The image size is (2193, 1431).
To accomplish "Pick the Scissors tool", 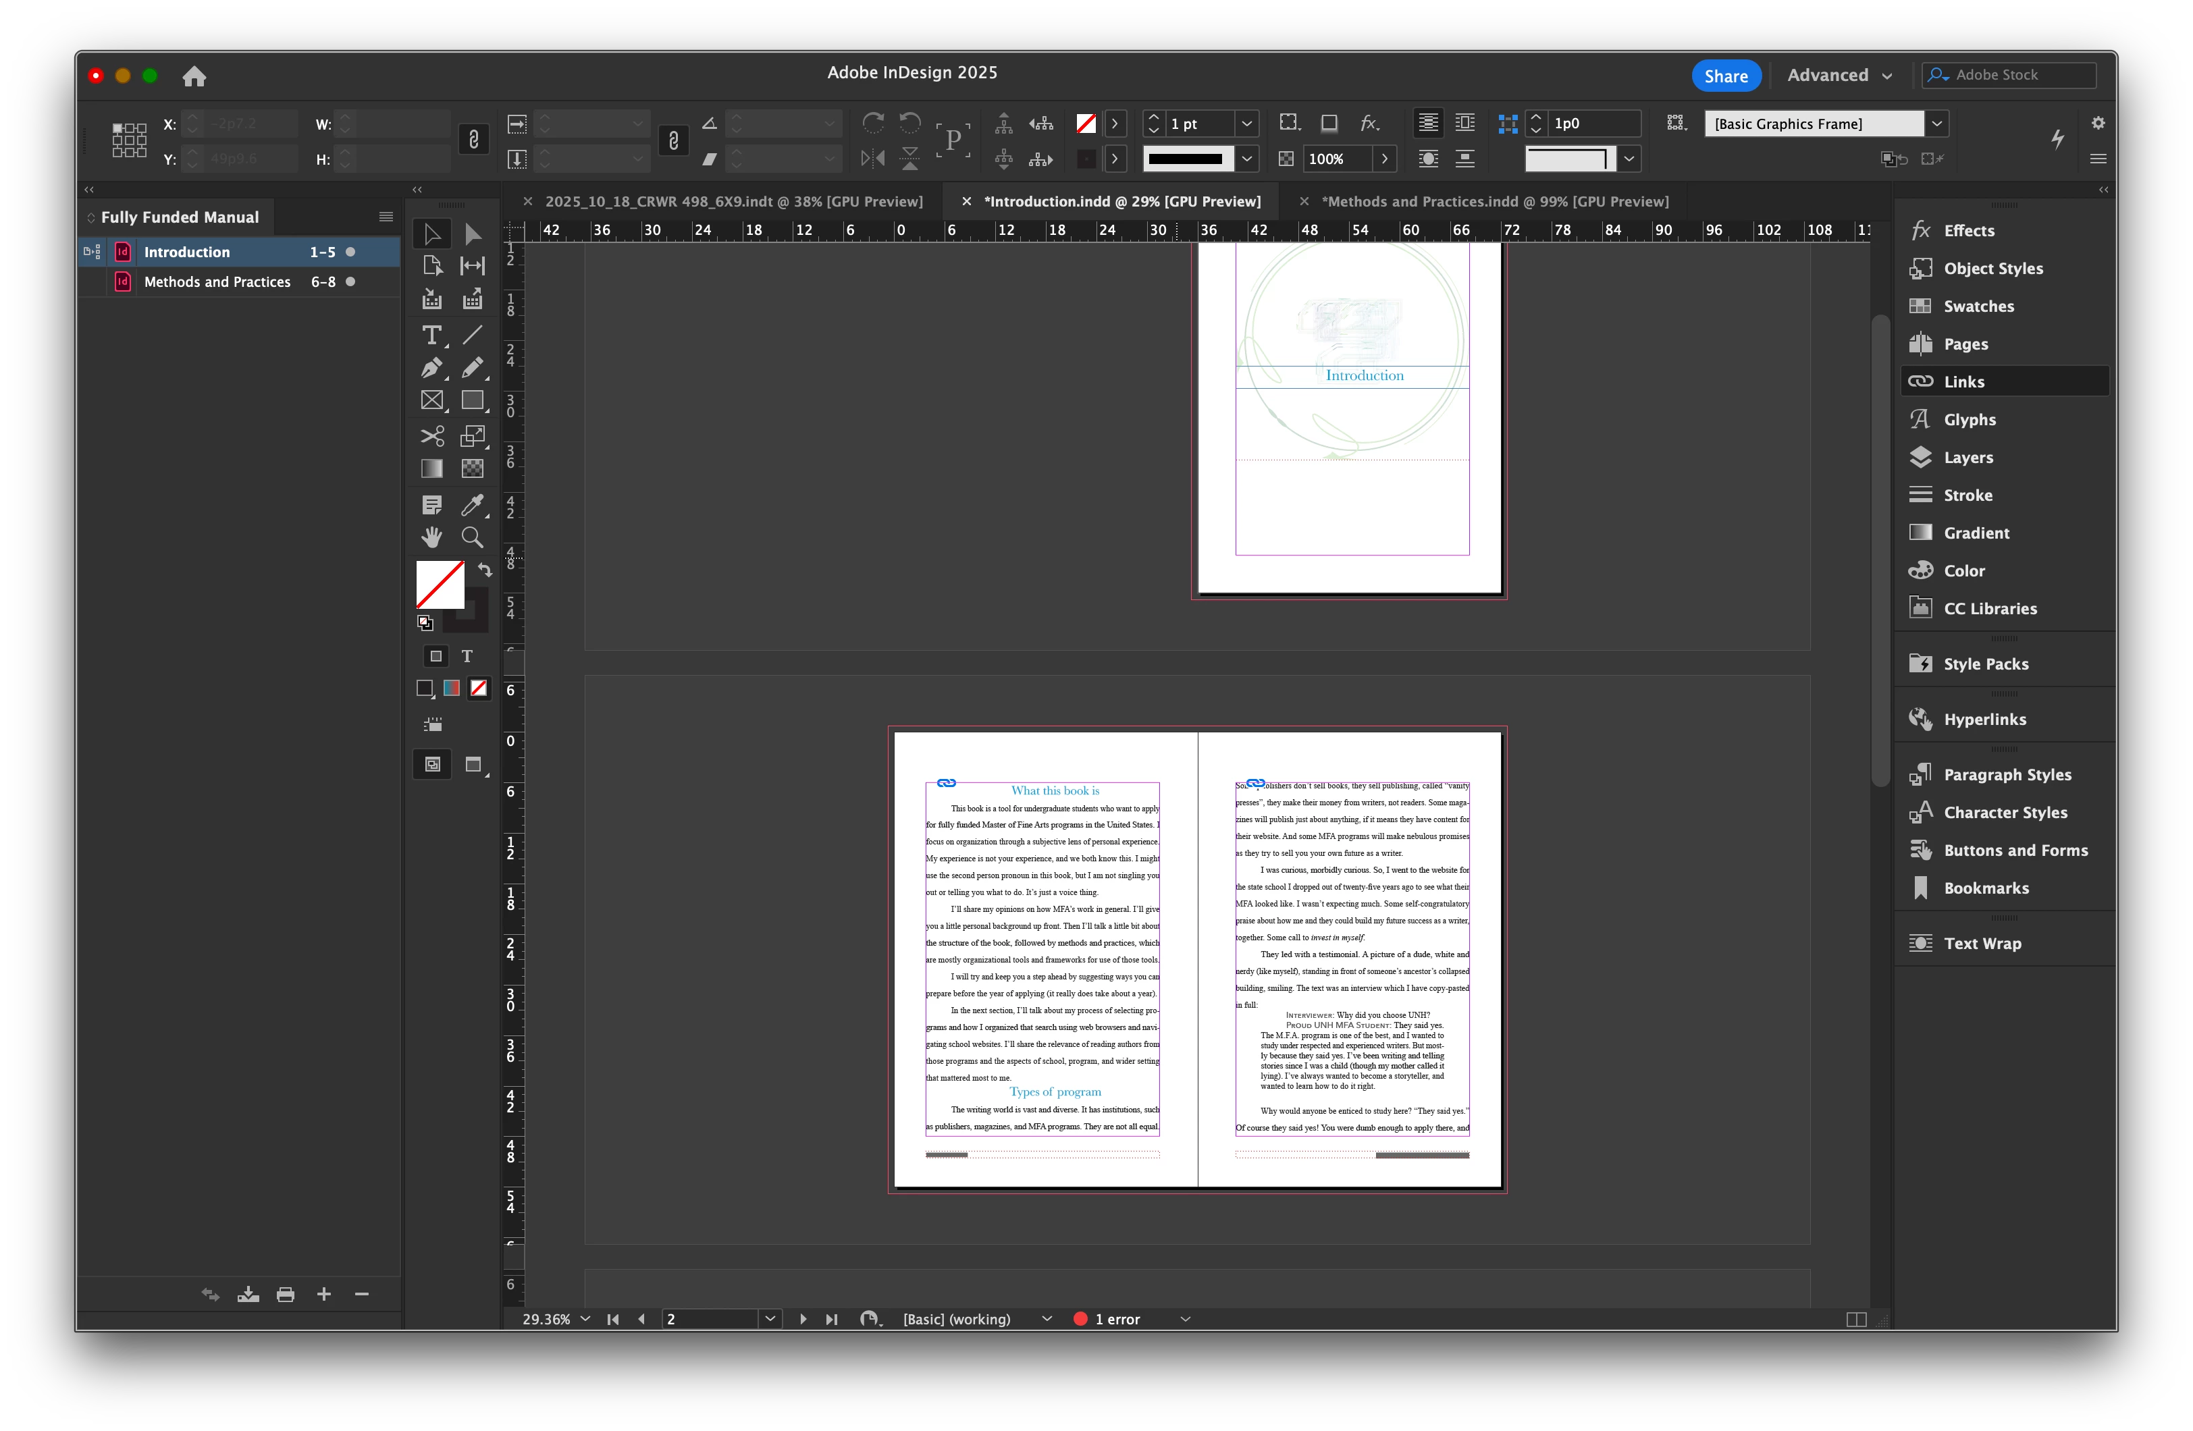I will click(x=431, y=436).
